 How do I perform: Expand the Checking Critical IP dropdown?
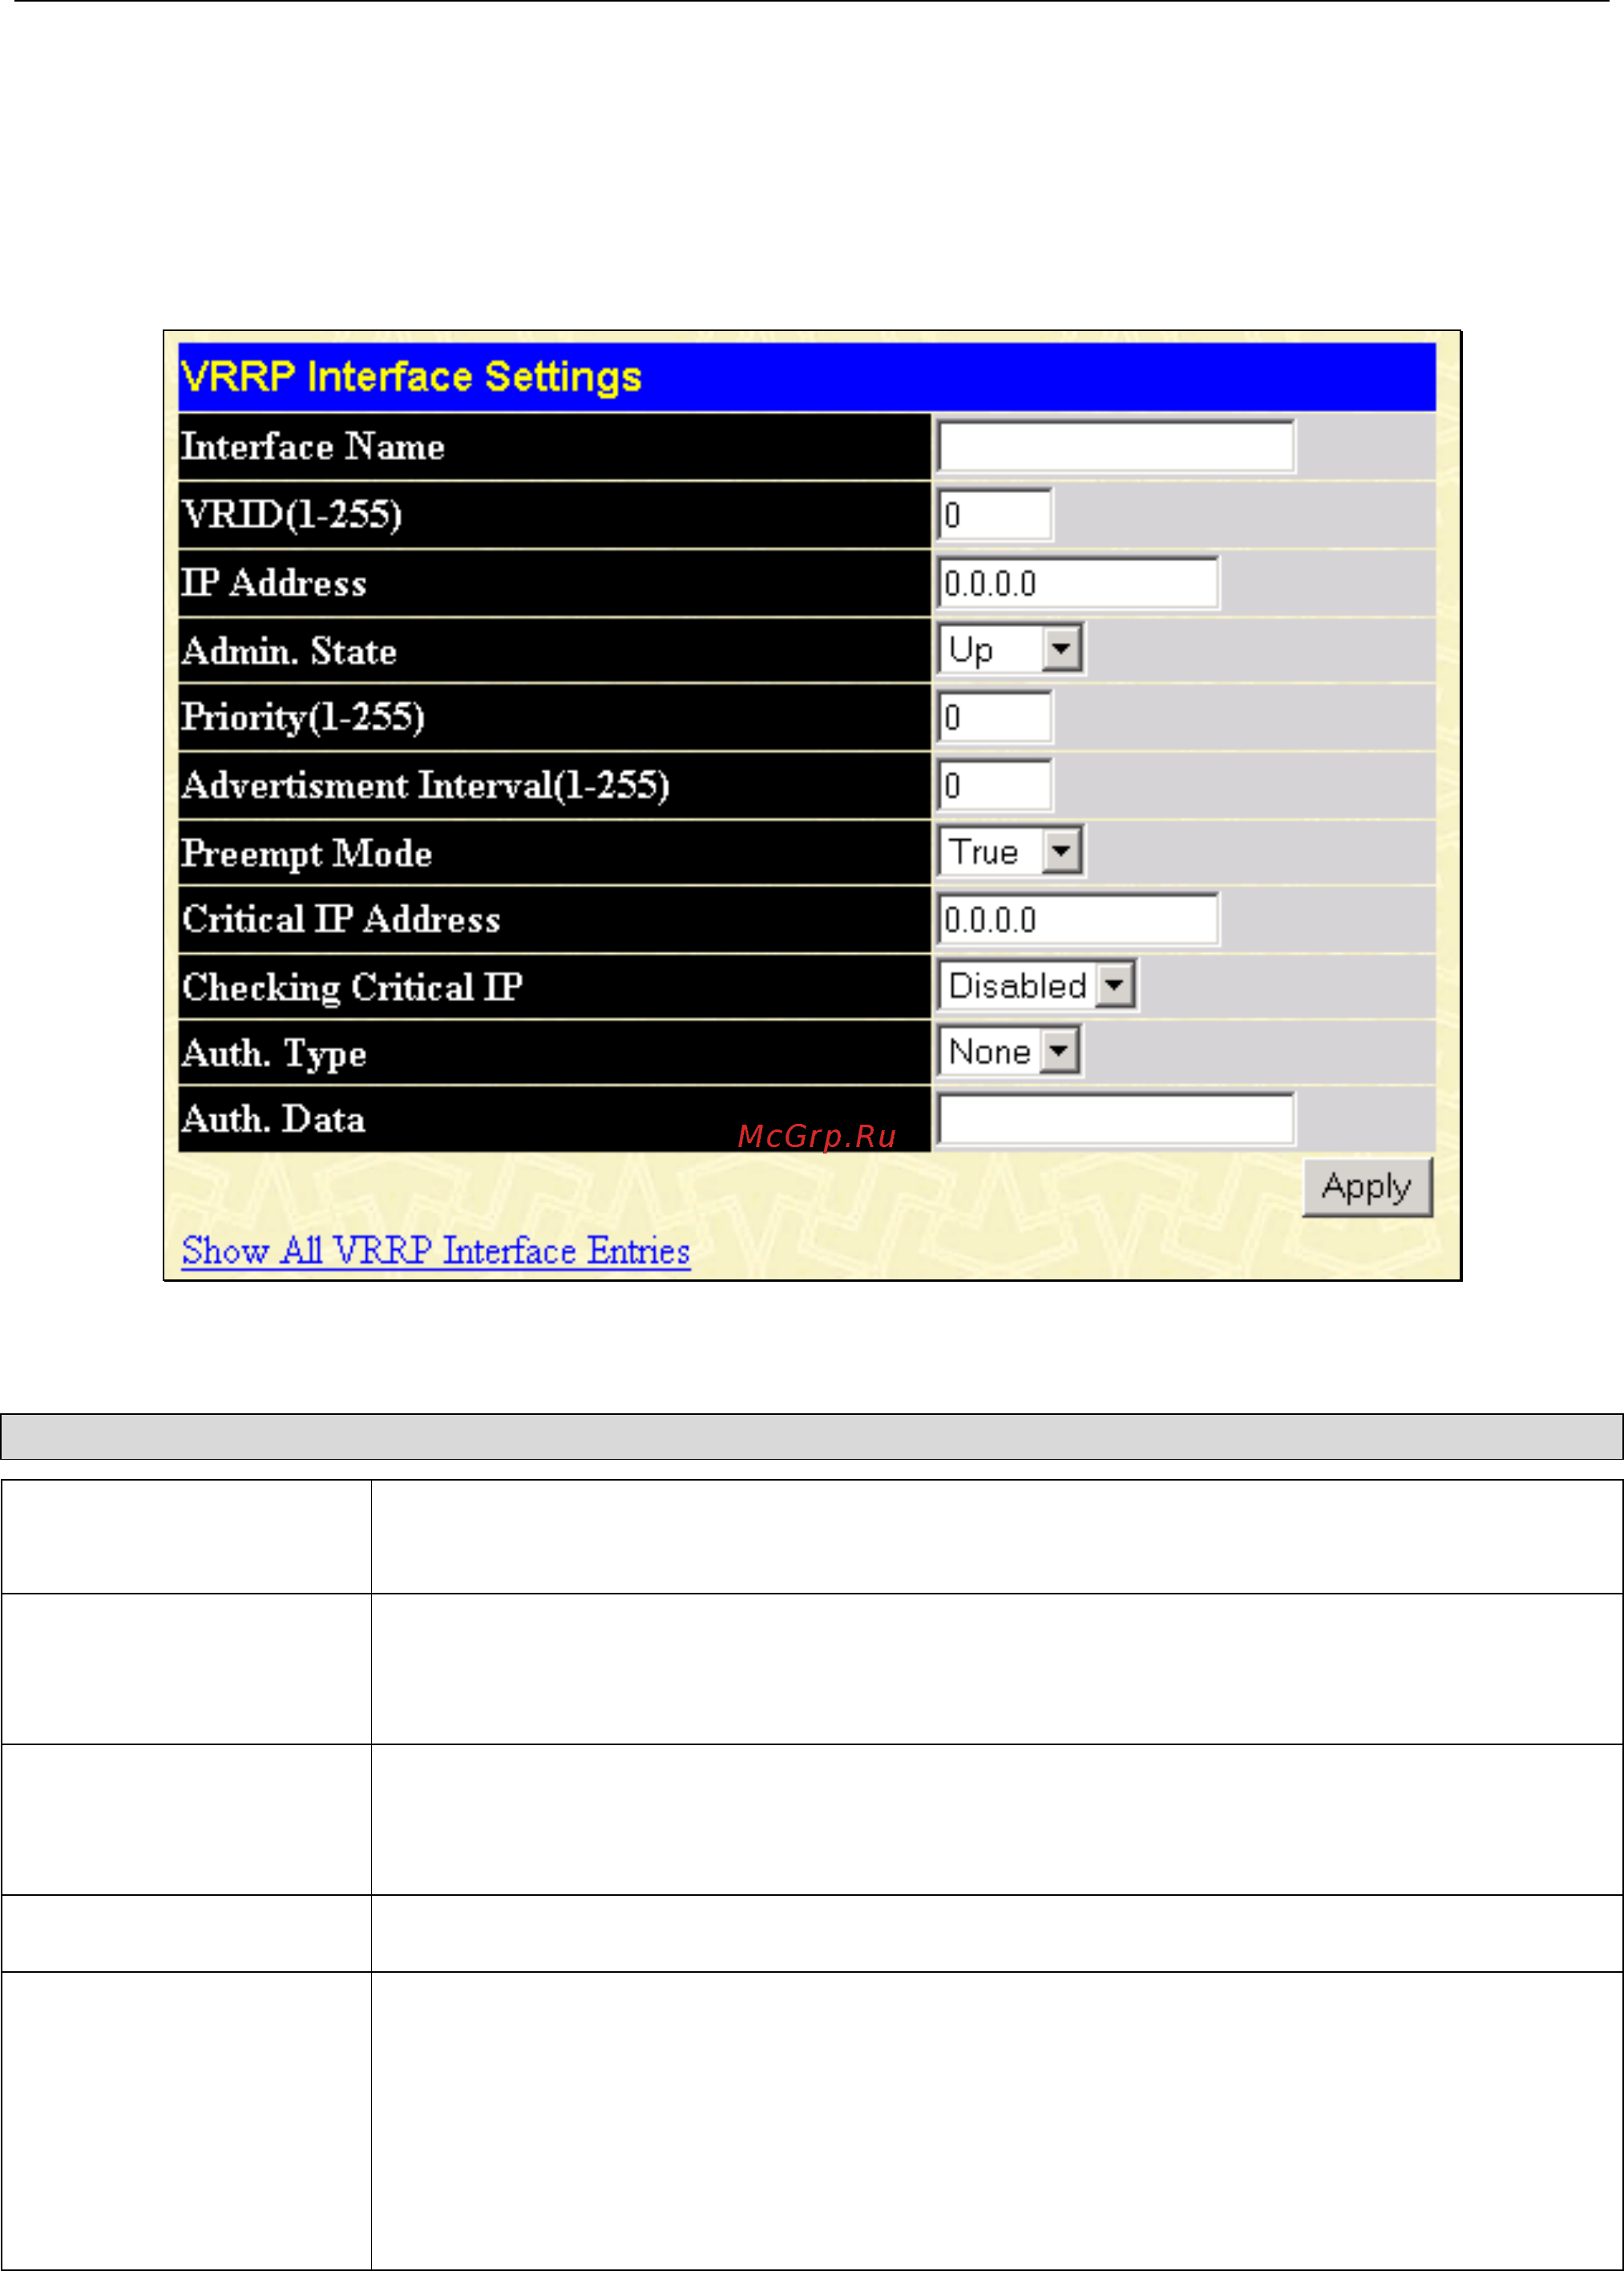1037,986
